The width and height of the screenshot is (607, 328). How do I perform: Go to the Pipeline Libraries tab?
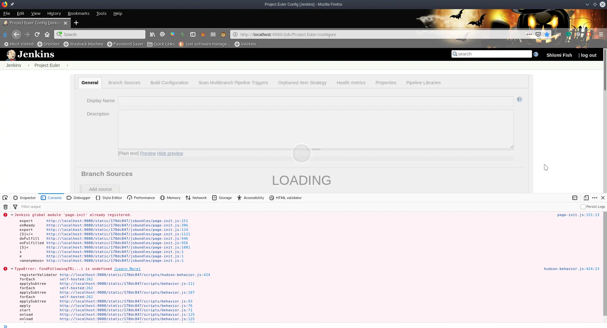(423, 83)
